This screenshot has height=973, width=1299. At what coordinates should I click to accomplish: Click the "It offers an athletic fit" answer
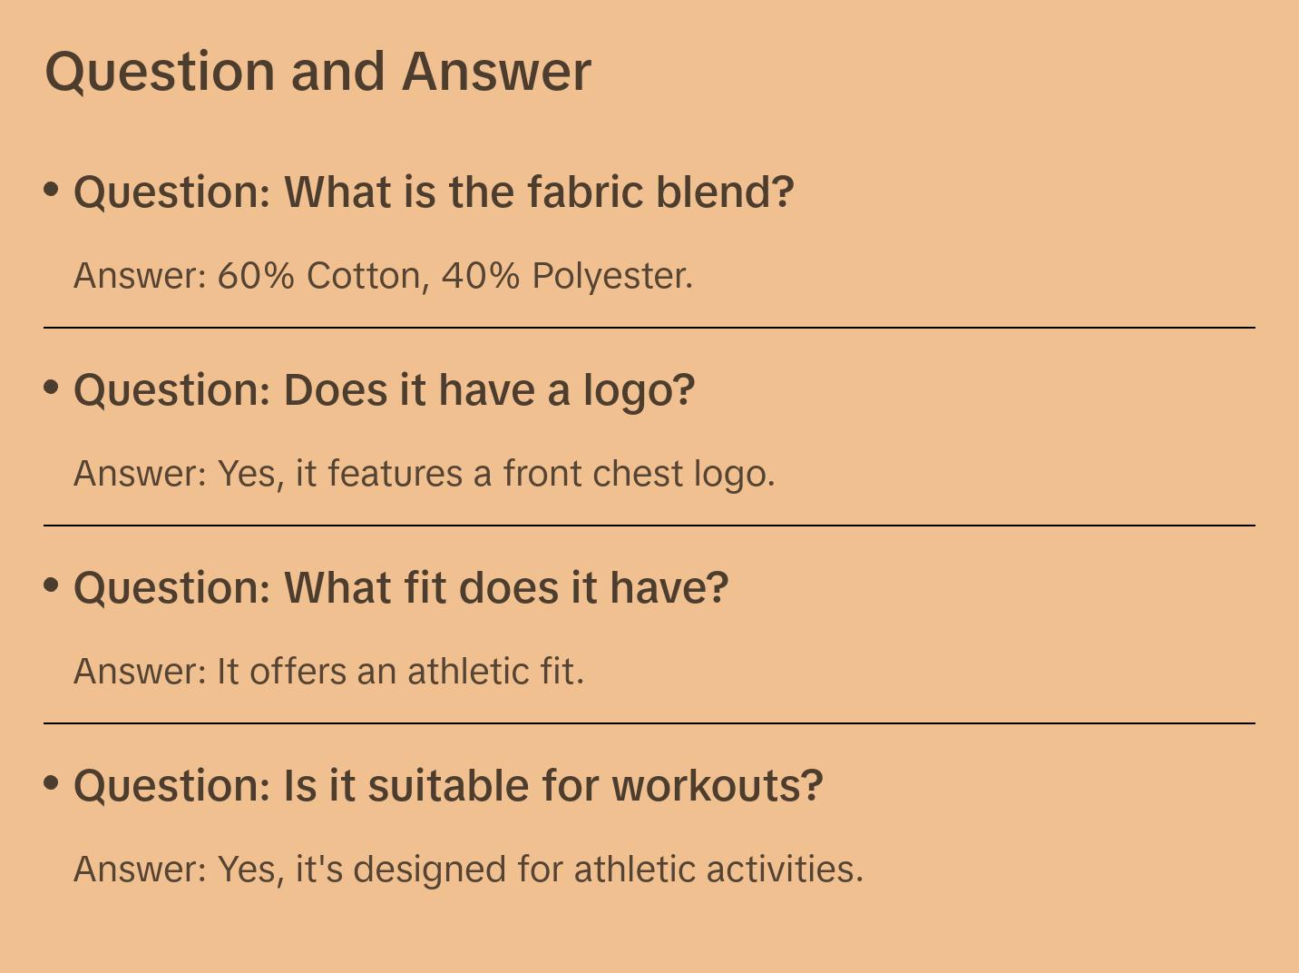[x=400, y=672]
